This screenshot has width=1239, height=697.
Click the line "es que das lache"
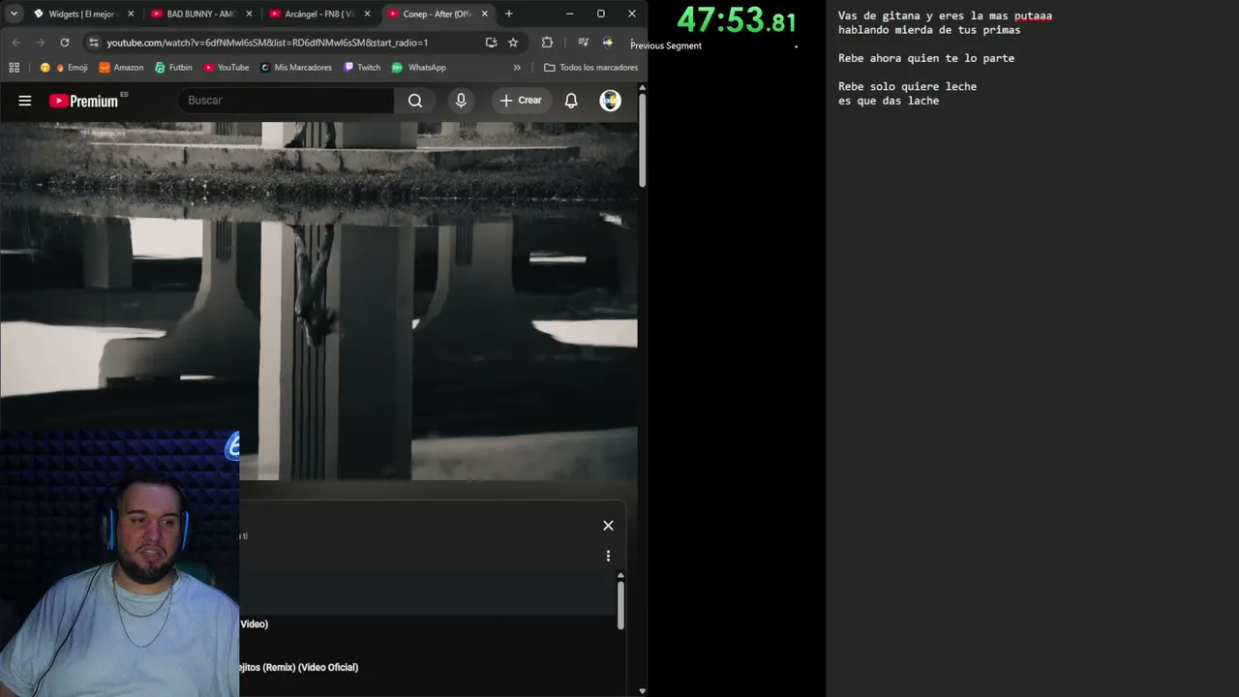pos(889,101)
